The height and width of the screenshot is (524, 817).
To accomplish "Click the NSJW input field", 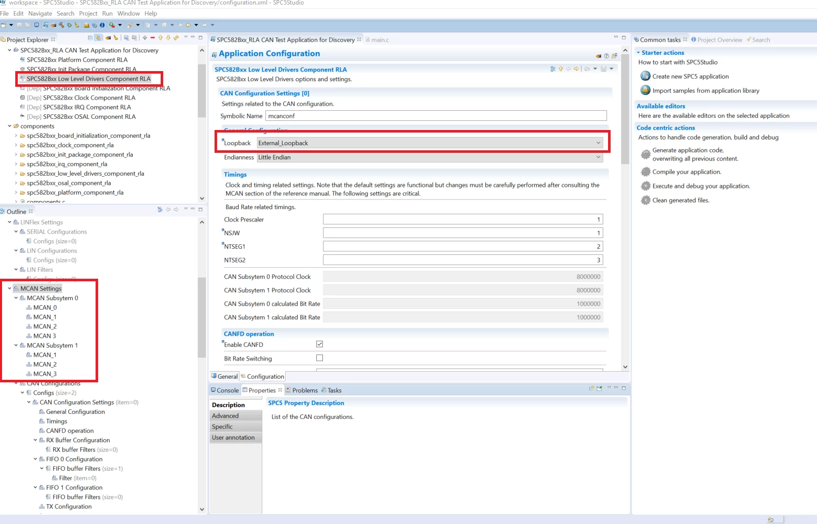I will click(x=463, y=233).
